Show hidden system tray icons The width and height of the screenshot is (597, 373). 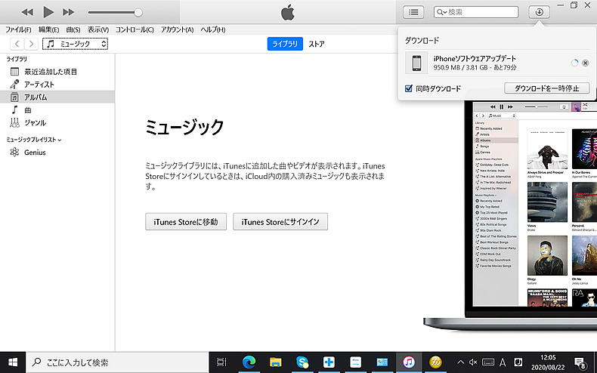click(x=460, y=362)
